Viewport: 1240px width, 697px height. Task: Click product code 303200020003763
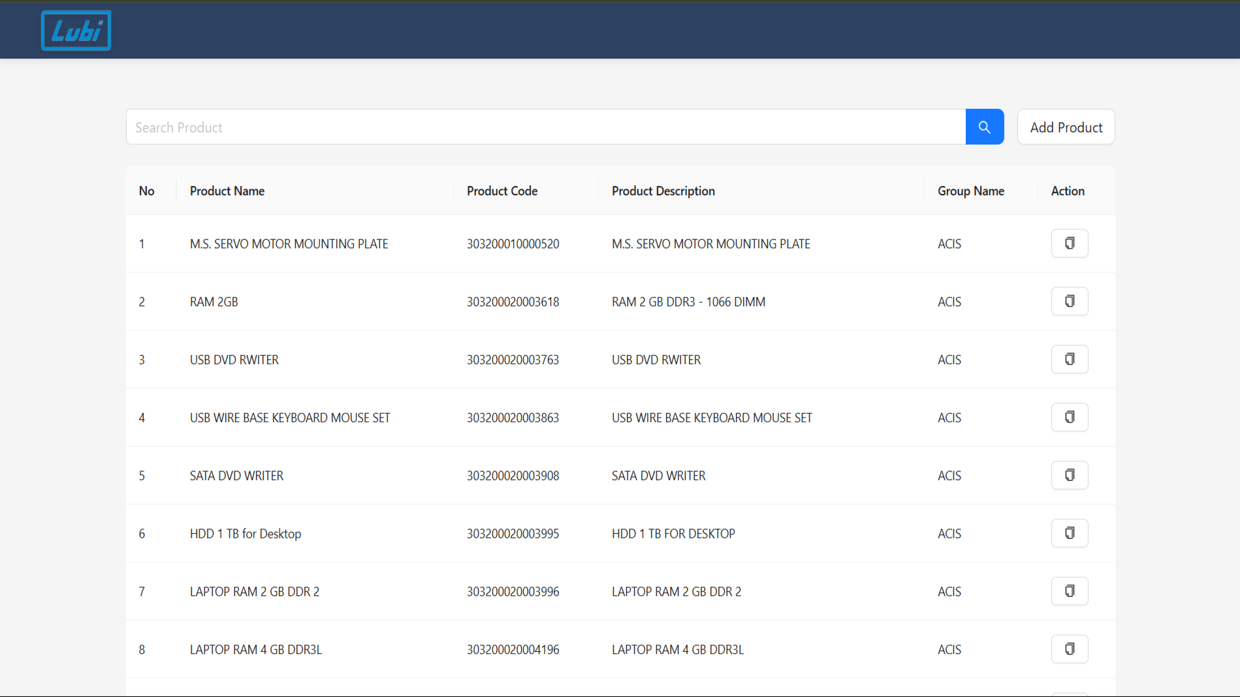click(513, 360)
